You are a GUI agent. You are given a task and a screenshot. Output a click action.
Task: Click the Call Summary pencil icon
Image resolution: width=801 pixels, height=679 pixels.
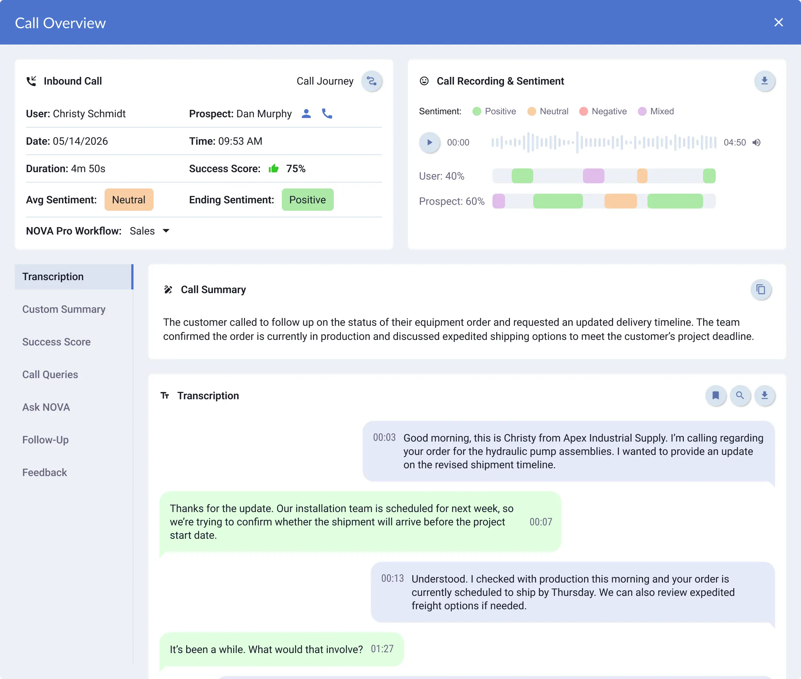coord(168,289)
